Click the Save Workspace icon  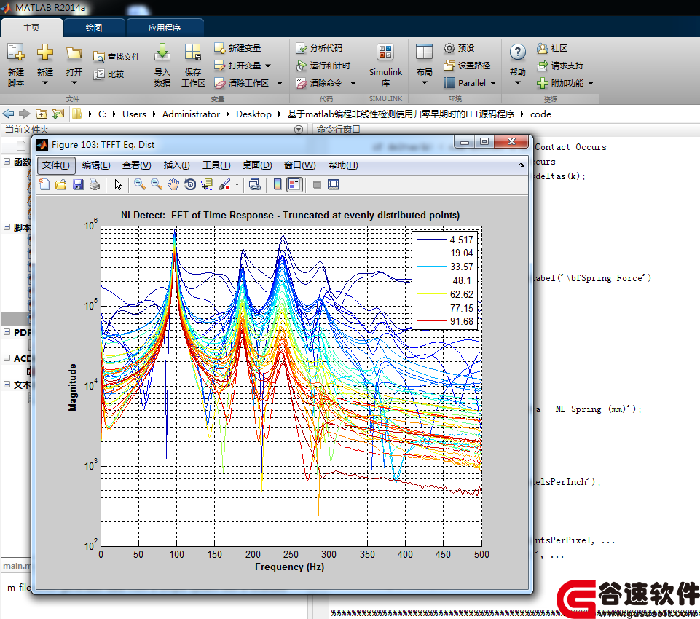click(193, 52)
